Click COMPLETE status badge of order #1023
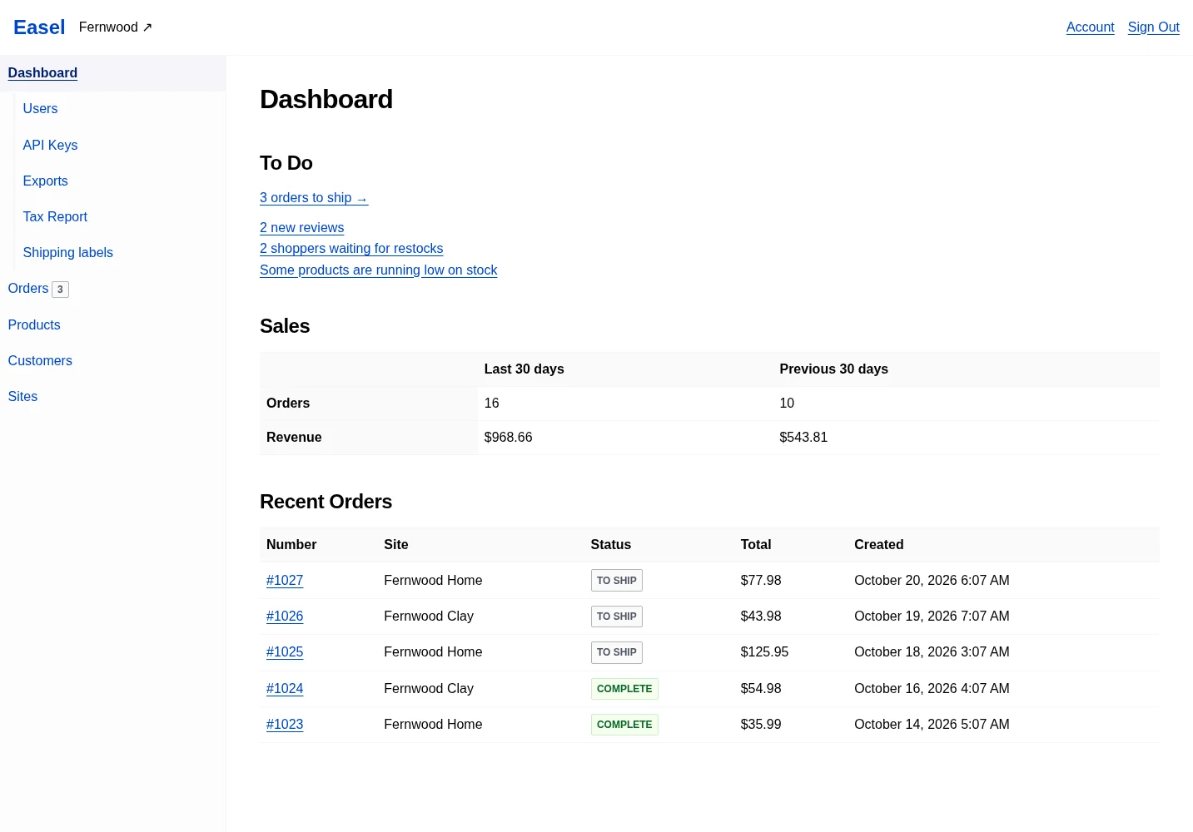Viewport: 1193px width, 832px height. (624, 725)
